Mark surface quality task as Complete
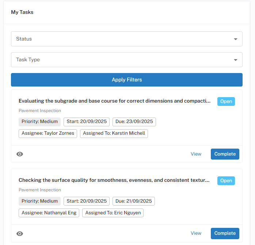Screen dimensions: 255x245 pos(225,233)
